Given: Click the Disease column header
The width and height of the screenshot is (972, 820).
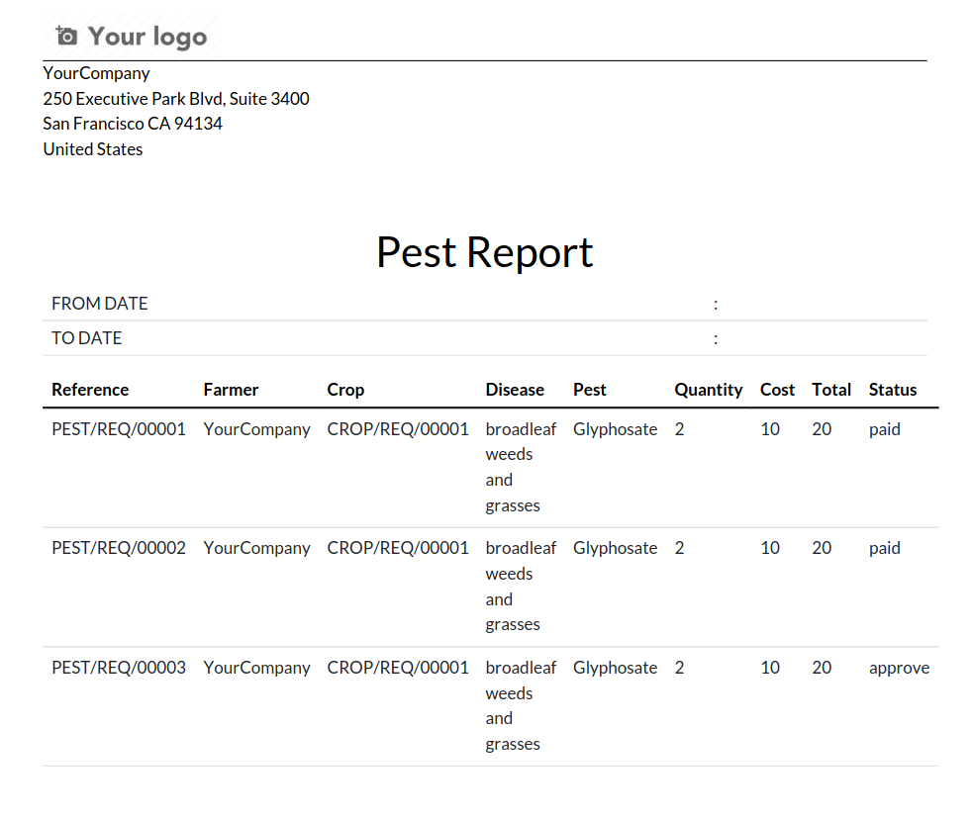Looking at the screenshot, I should tap(515, 390).
